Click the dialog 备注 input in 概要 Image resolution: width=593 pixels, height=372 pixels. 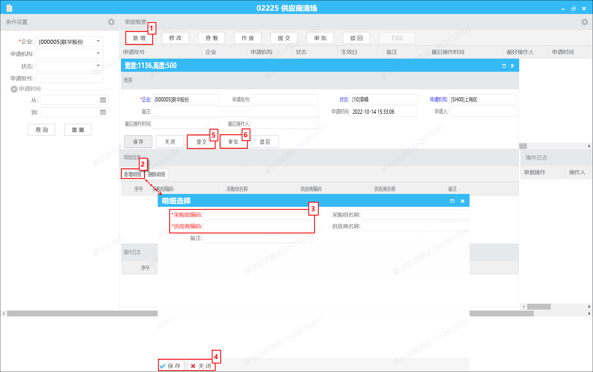tap(235, 111)
